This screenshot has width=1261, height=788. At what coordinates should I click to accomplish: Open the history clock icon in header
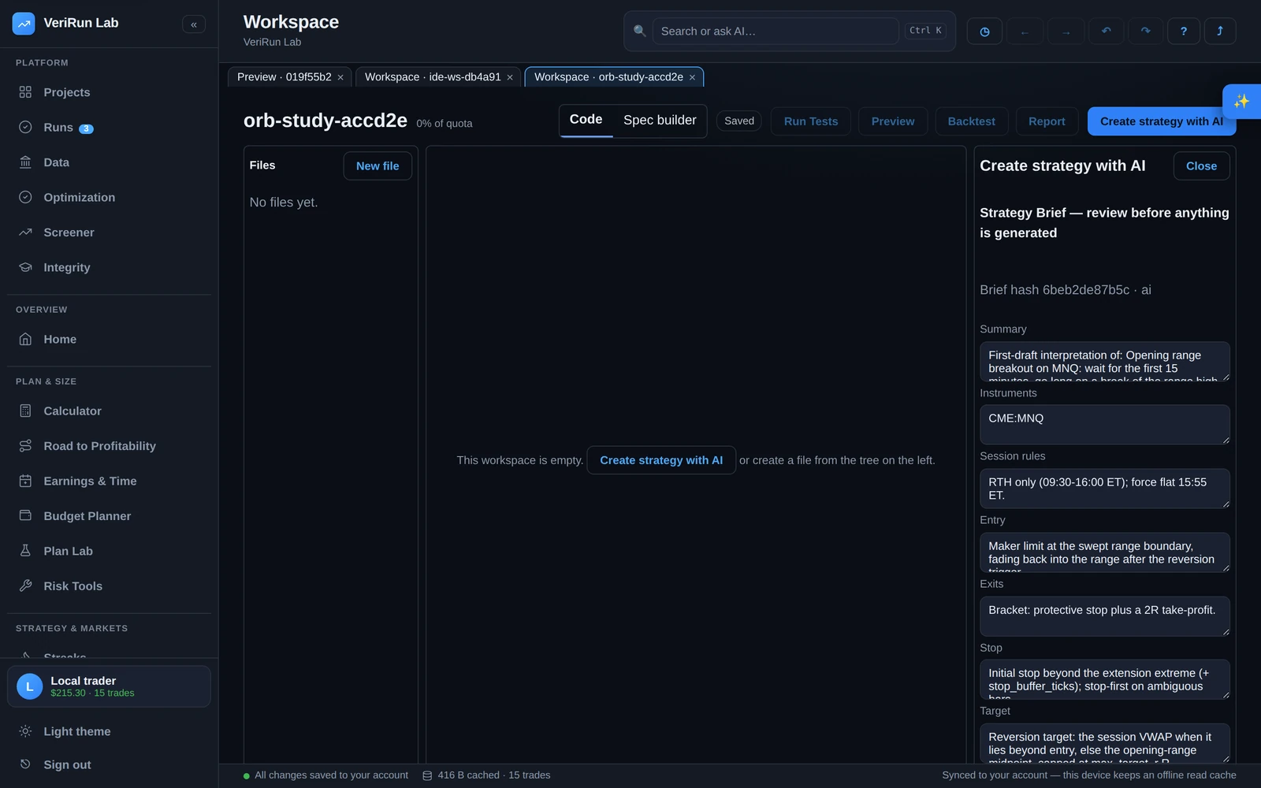984,32
